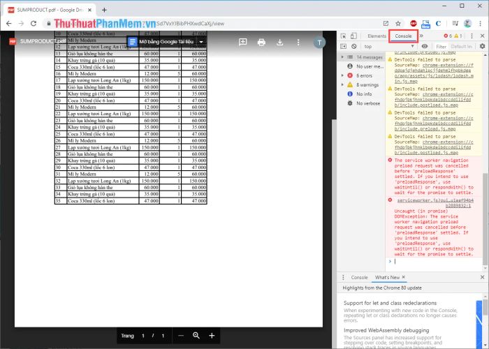
Task: Open the lodash.min.js.map source link
Action: (x=434, y=73)
